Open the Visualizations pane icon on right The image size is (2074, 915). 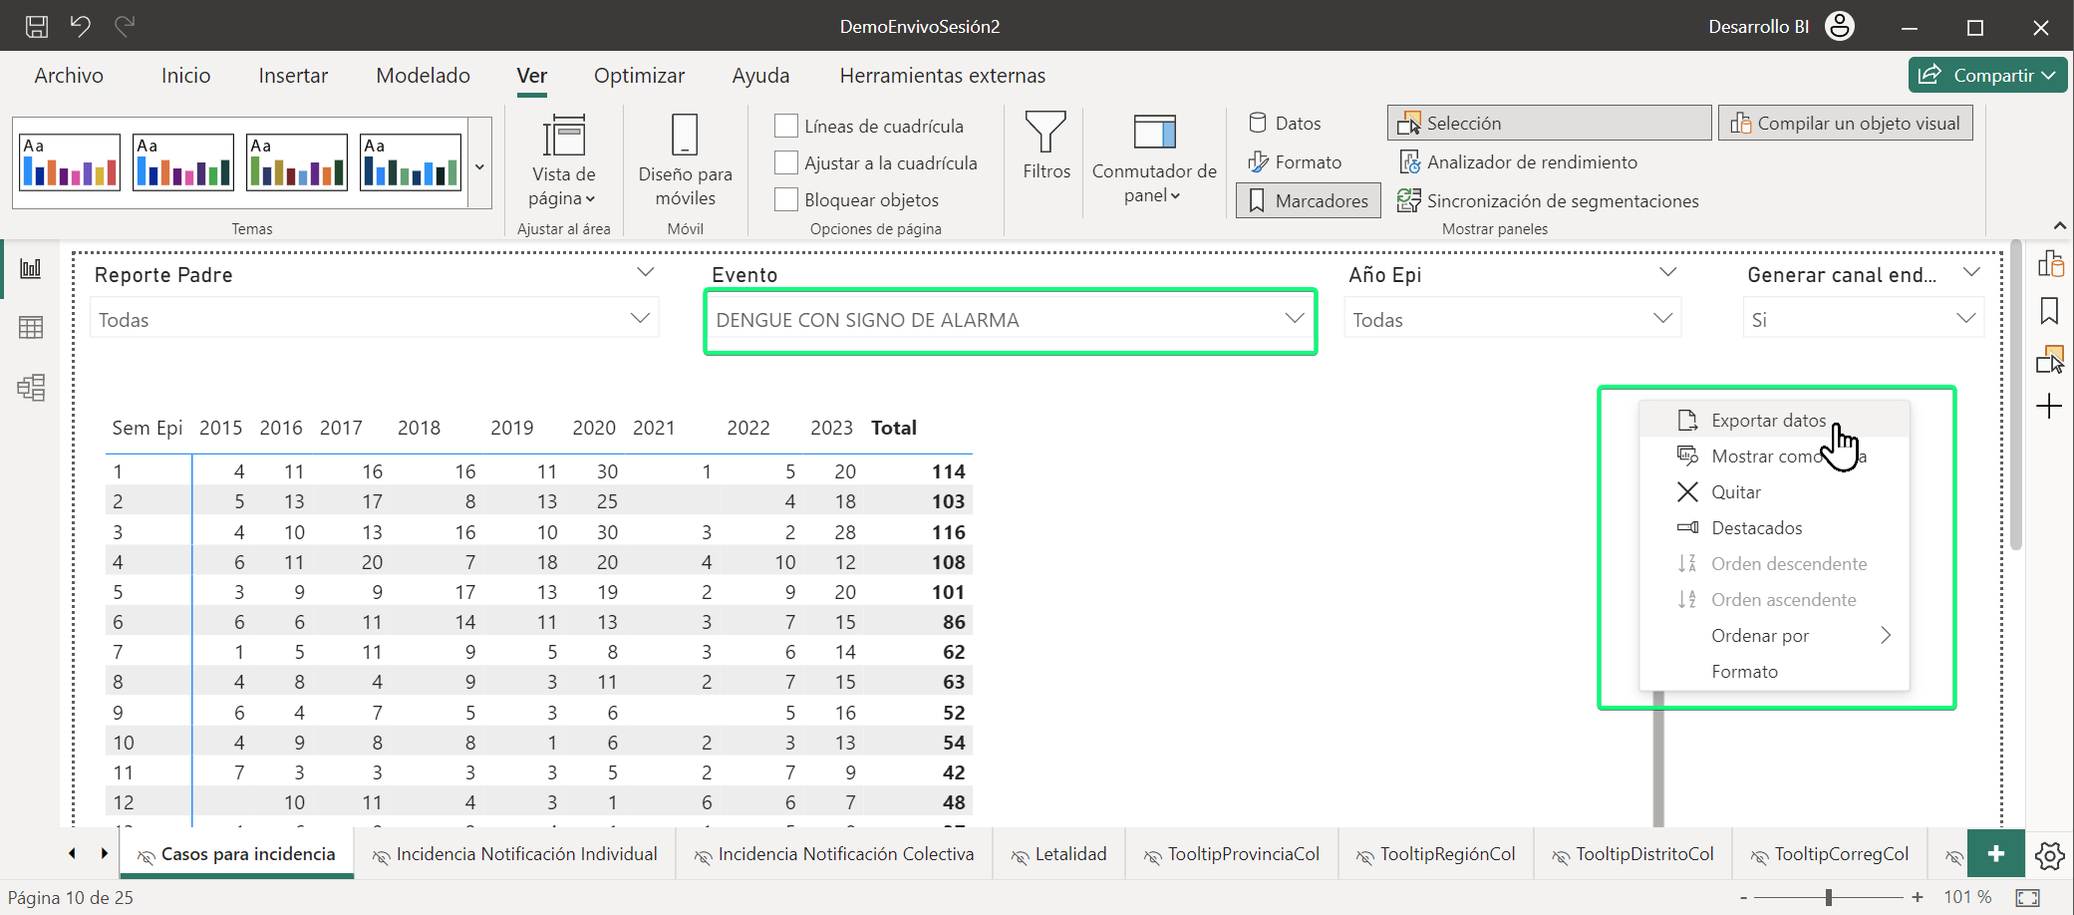(2050, 264)
